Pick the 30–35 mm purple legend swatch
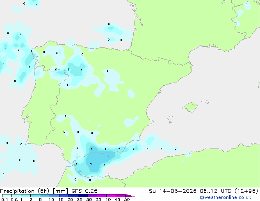The image size is (260, 201). click(92, 196)
